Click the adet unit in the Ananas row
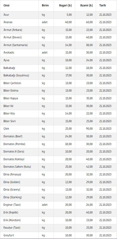This screenshot has width=117, height=239. pyautogui.click(x=45, y=22)
